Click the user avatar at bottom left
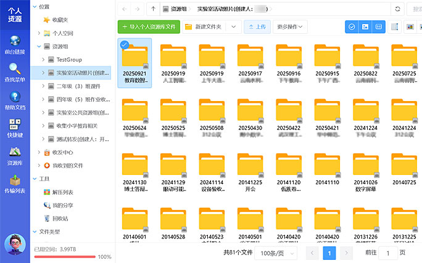422x263 pixels. [15, 245]
